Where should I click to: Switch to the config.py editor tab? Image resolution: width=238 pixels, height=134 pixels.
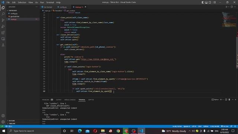tap(63, 7)
